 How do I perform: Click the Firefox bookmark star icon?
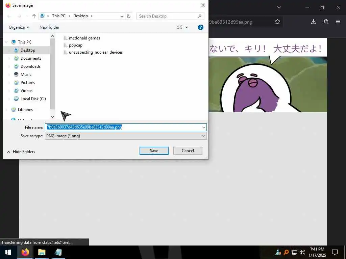[x=277, y=22]
